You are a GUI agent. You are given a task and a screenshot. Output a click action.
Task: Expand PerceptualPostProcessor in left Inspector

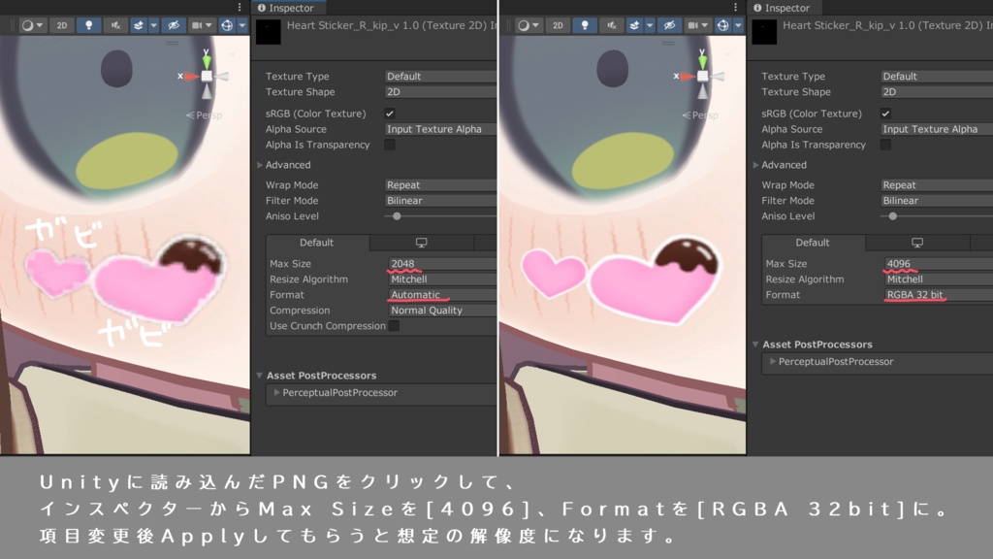pos(276,393)
